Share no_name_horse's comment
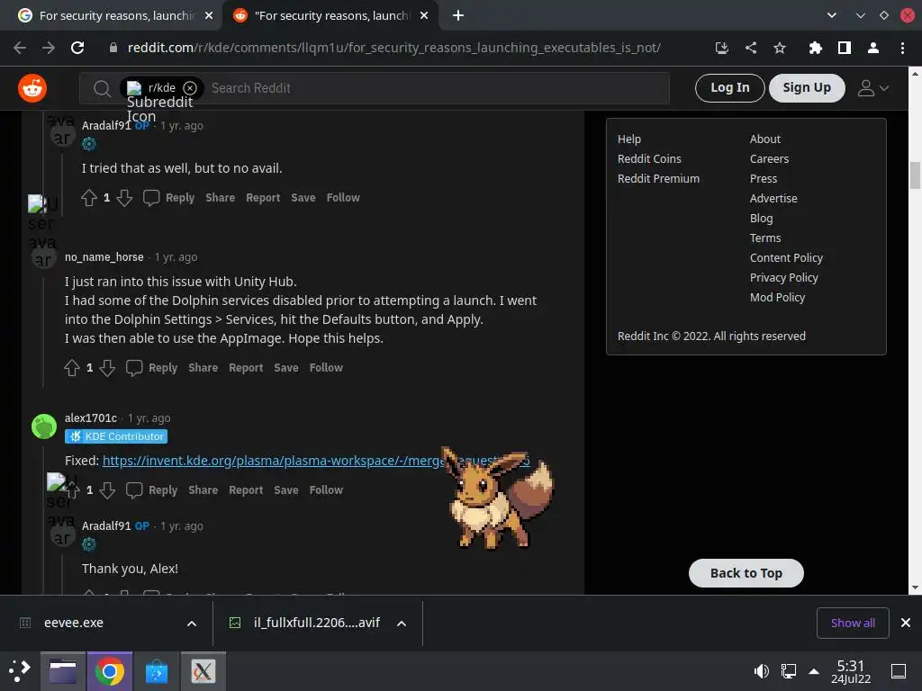922x691 pixels. (x=203, y=368)
